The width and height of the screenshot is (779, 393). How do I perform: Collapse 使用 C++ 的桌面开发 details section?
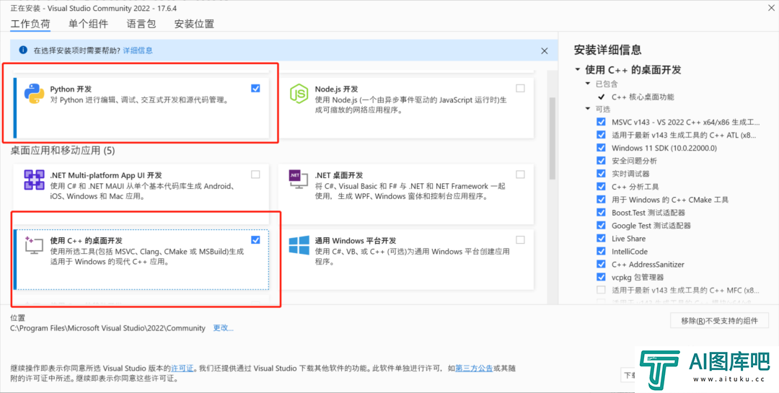(x=577, y=69)
